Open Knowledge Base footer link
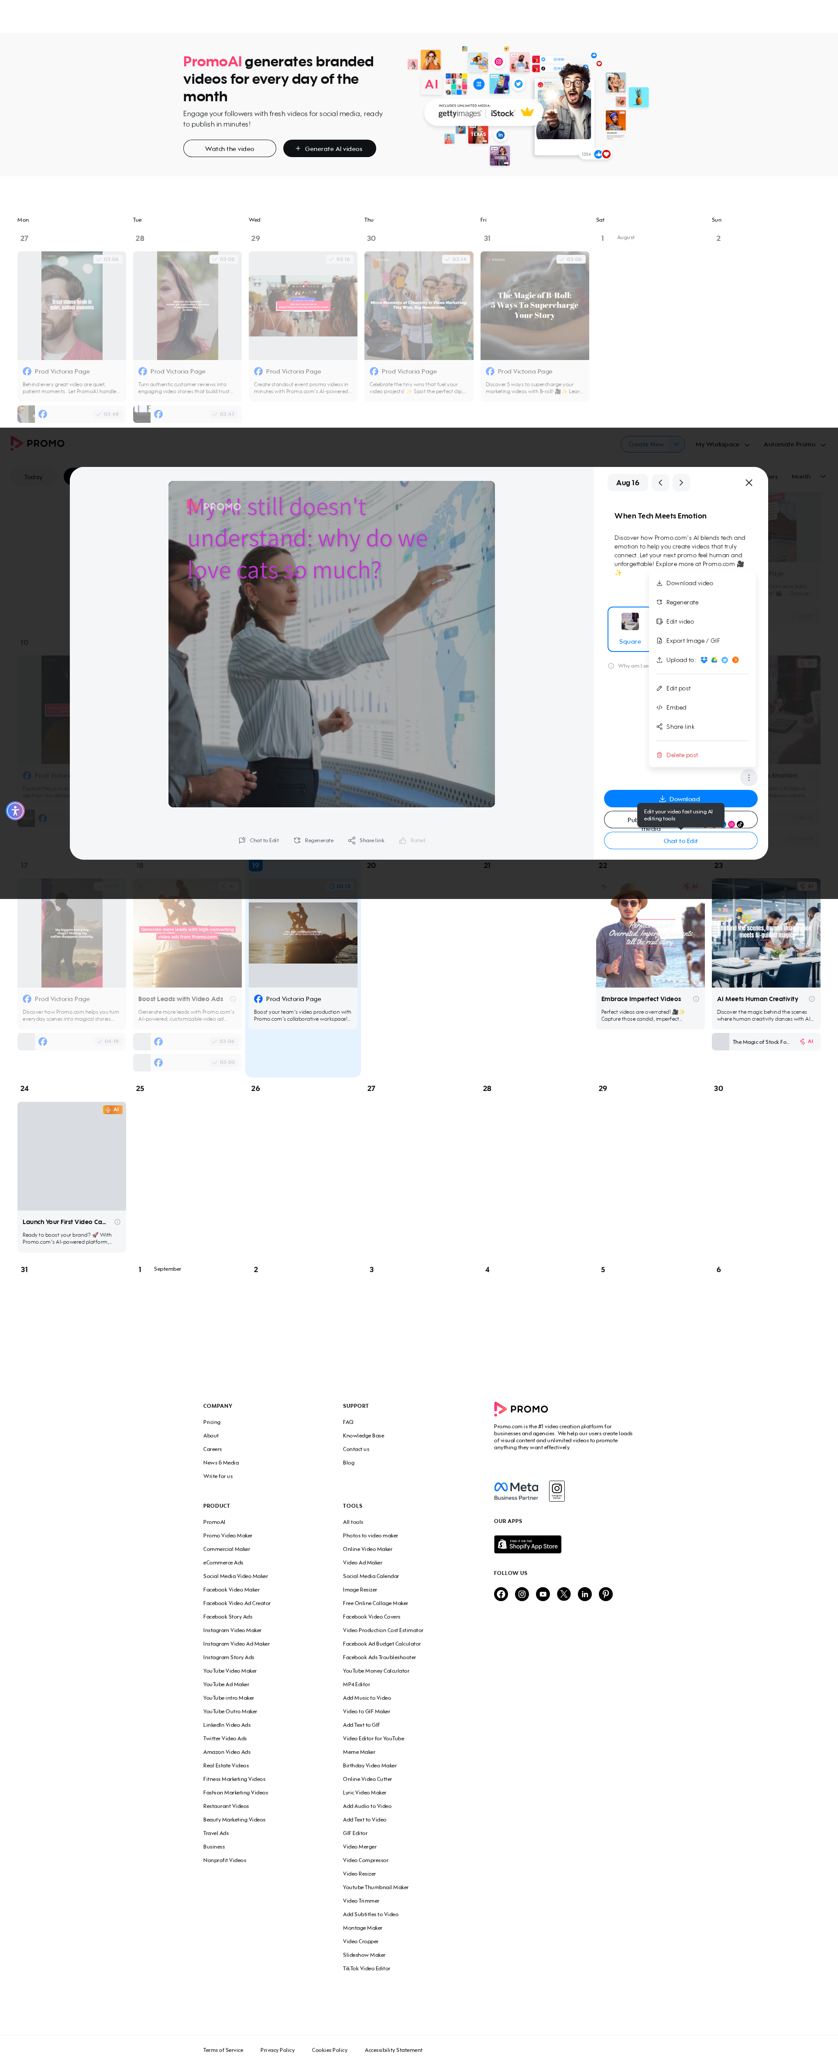This screenshot has width=838, height=2065. [363, 1436]
